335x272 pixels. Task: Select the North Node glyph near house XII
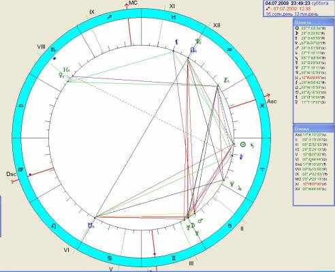tap(193, 50)
